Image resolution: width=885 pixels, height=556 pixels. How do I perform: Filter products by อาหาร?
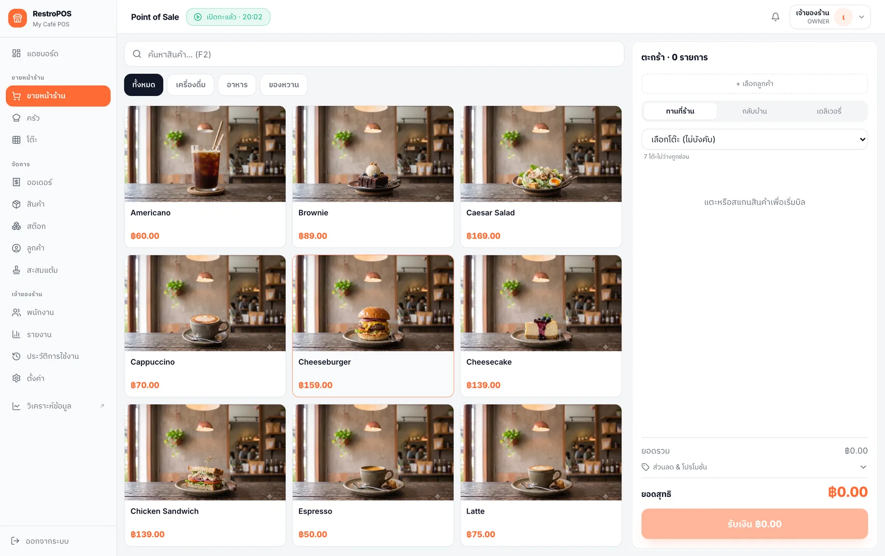point(237,85)
